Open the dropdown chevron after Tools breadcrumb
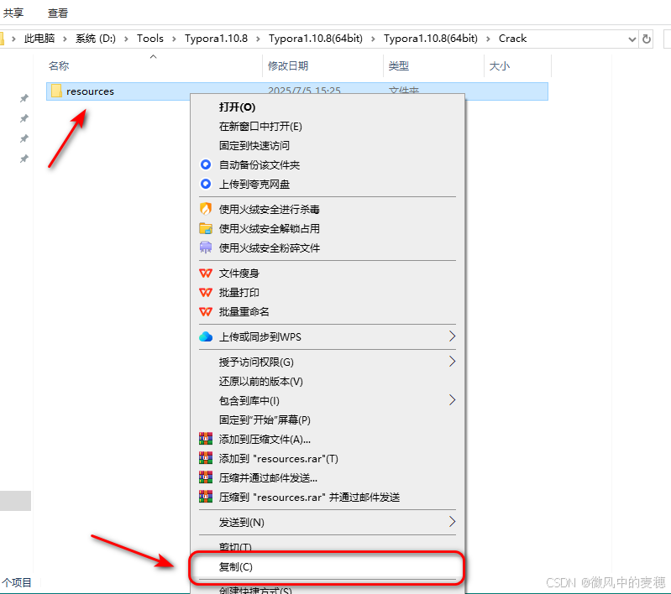The height and width of the screenshot is (594, 671). click(174, 39)
